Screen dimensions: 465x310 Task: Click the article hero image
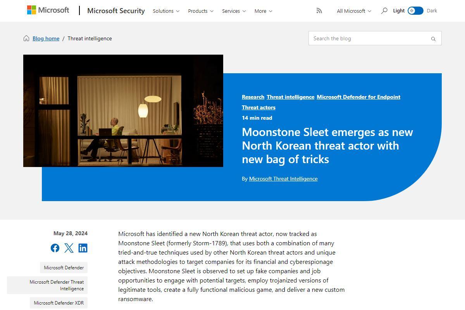pyautogui.click(x=123, y=111)
